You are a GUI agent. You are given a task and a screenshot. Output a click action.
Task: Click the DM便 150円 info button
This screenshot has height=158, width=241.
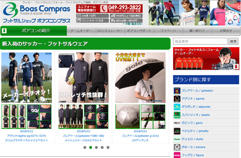pyautogui.click(x=92, y=16)
